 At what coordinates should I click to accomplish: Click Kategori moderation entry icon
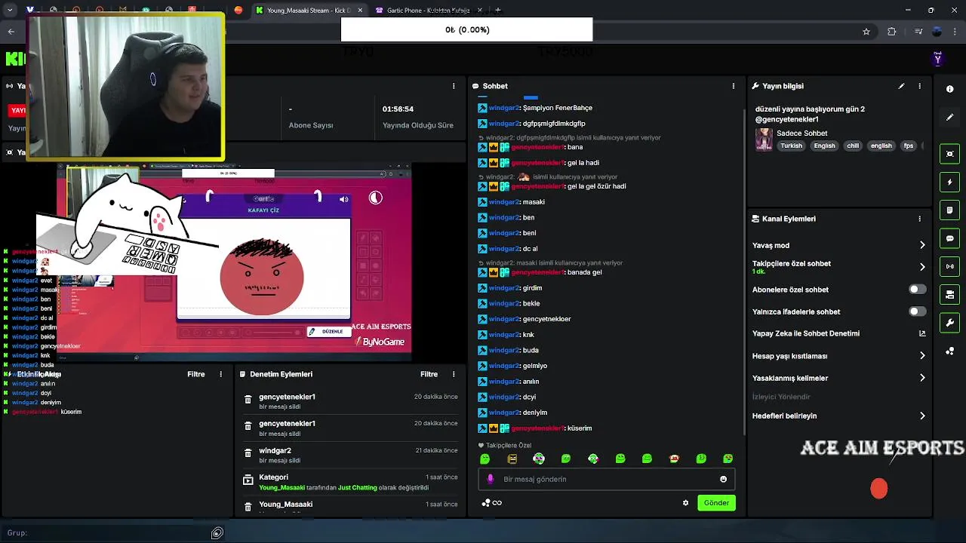(248, 480)
